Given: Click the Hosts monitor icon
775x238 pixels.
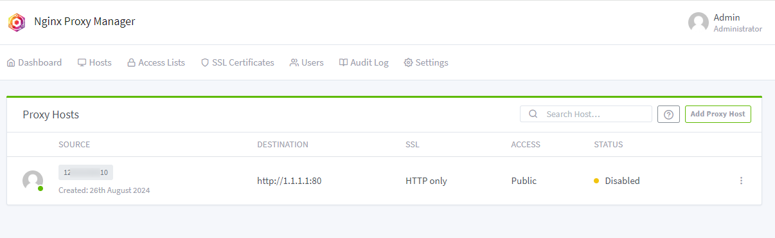Looking at the screenshot, I should pos(82,63).
